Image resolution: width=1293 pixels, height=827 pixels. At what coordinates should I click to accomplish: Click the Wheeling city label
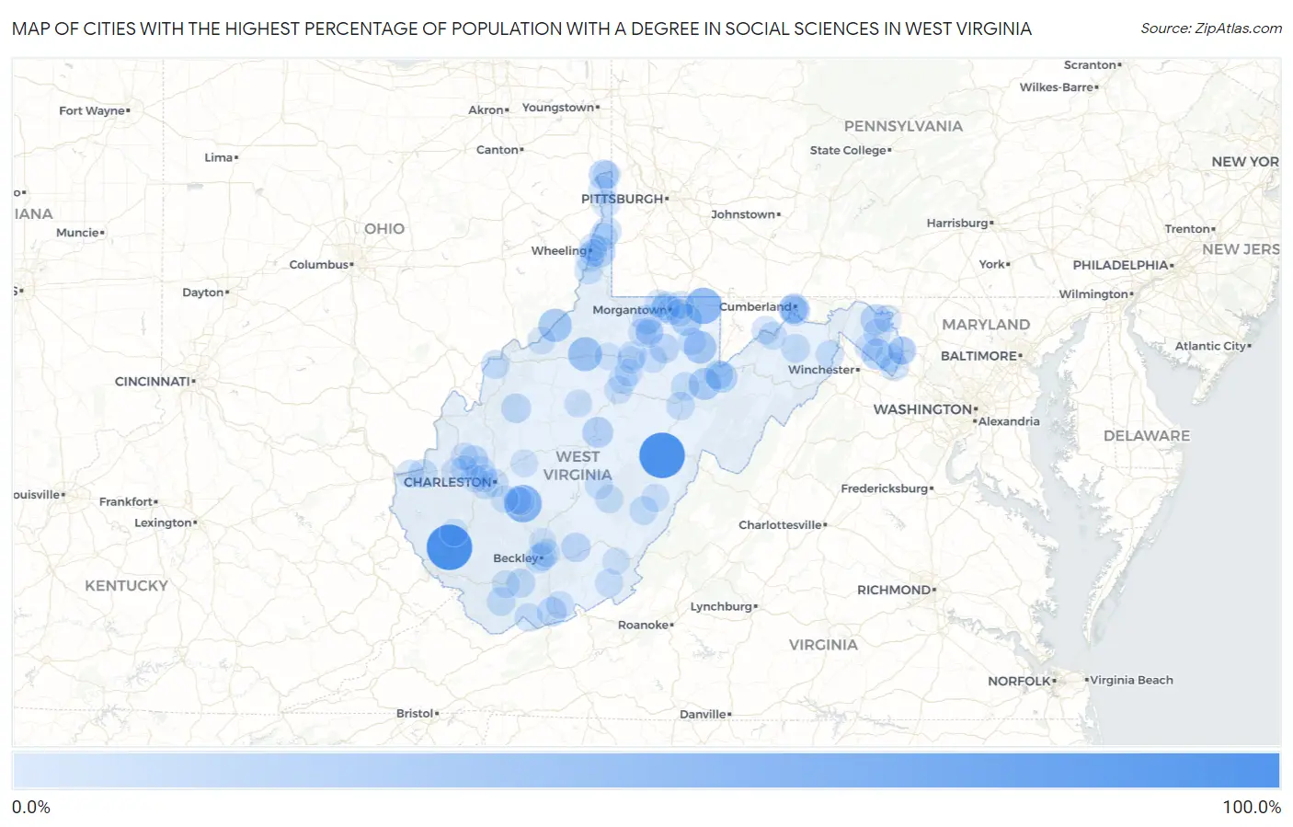(x=558, y=250)
